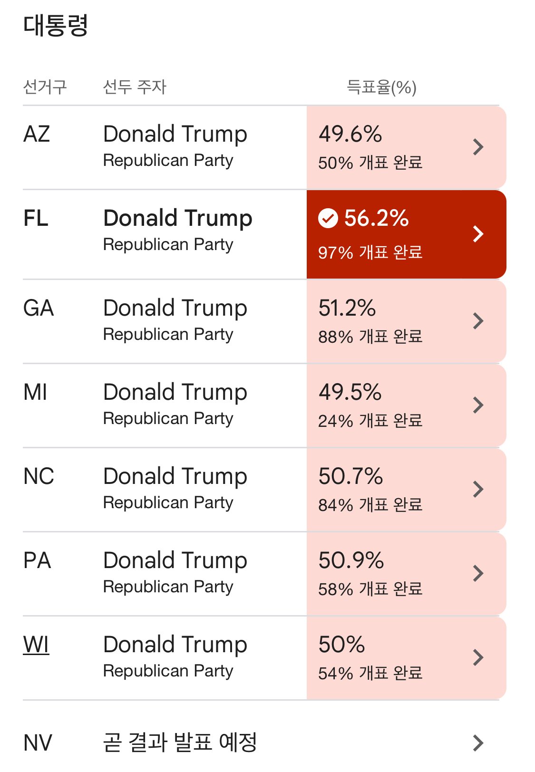
Task: Click the 선거구 column header
Action: coord(45,87)
